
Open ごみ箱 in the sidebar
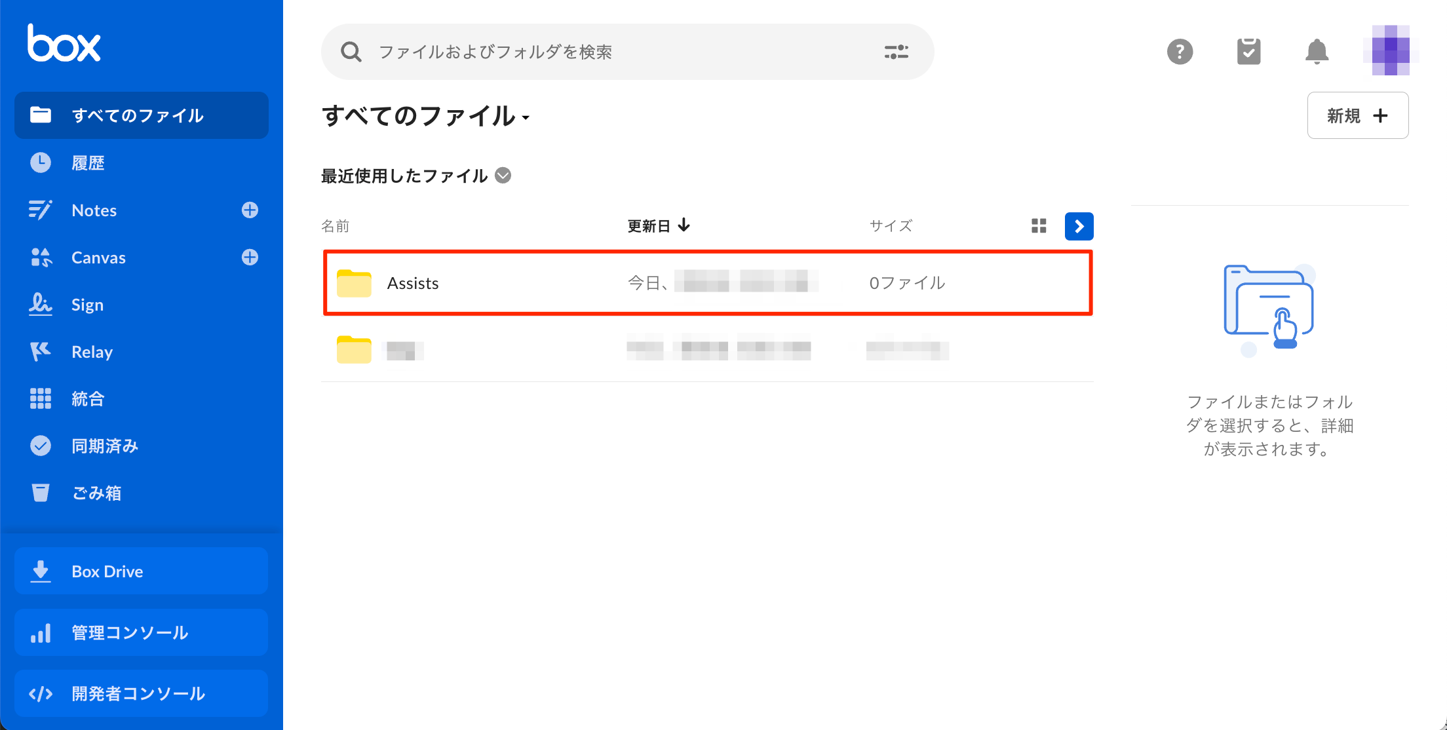[96, 493]
